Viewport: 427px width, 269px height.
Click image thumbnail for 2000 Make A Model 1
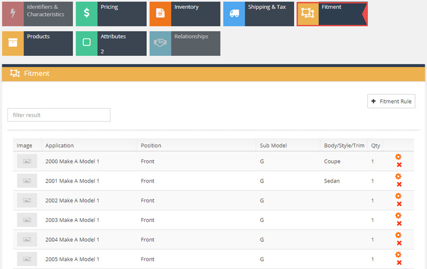pyautogui.click(x=27, y=161)
